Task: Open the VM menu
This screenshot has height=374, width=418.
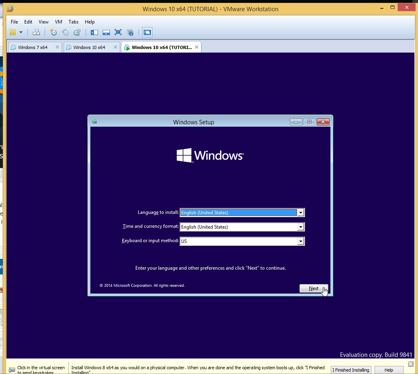Action: [x=59, y=22]
